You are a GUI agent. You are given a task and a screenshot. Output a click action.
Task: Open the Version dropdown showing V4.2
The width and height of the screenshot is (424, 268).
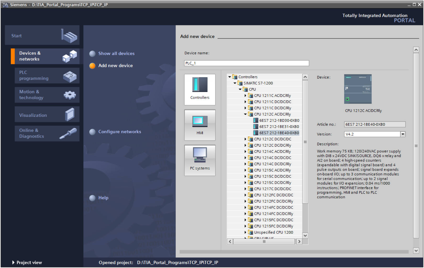click(403, 134)
